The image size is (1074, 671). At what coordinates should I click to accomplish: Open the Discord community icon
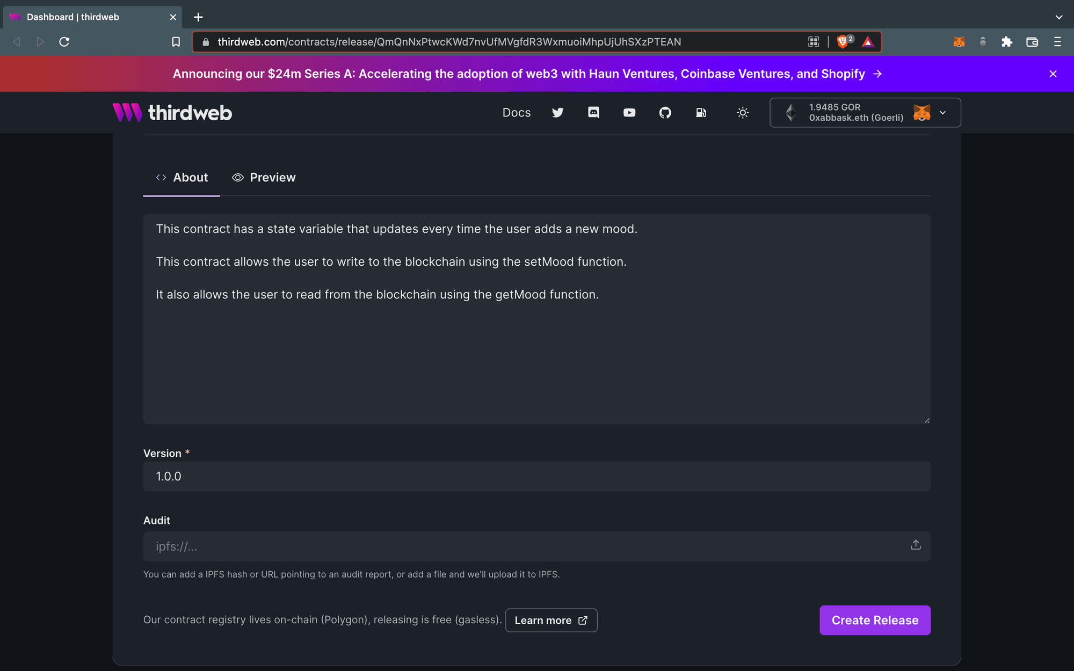593,113
